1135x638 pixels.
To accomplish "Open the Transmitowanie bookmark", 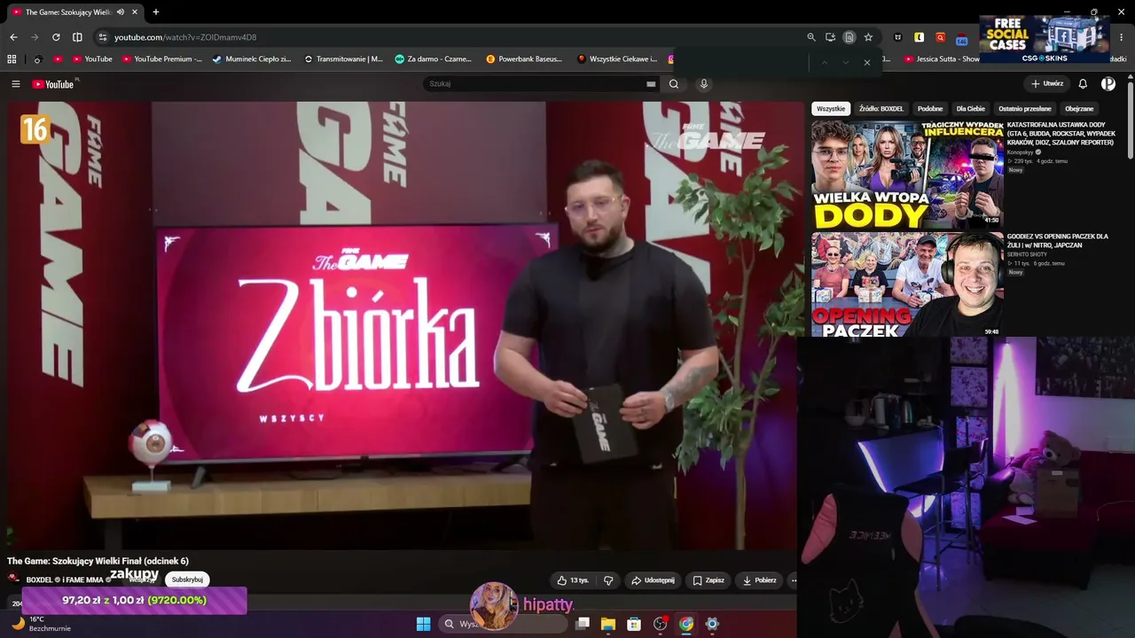I will click(x=344, y=59).
